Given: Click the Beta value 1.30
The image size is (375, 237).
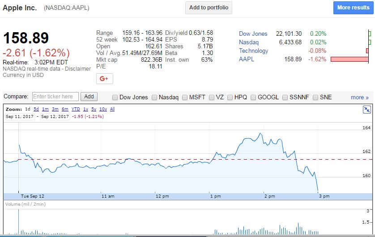Looking at the screenshot, I should coord(207,53).
